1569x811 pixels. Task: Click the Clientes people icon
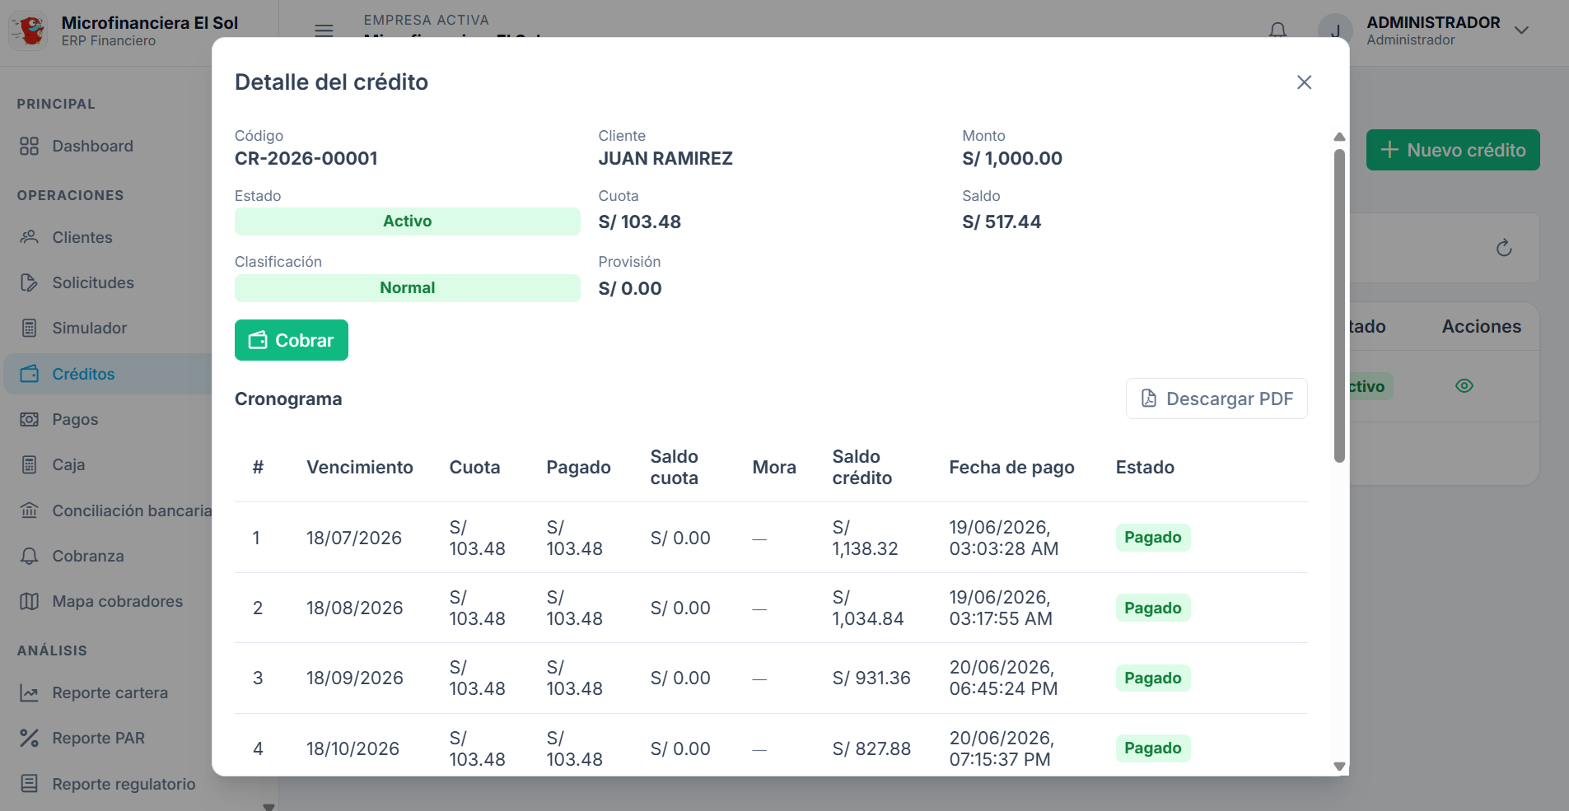pyautogui.click(x=30, y=237)
